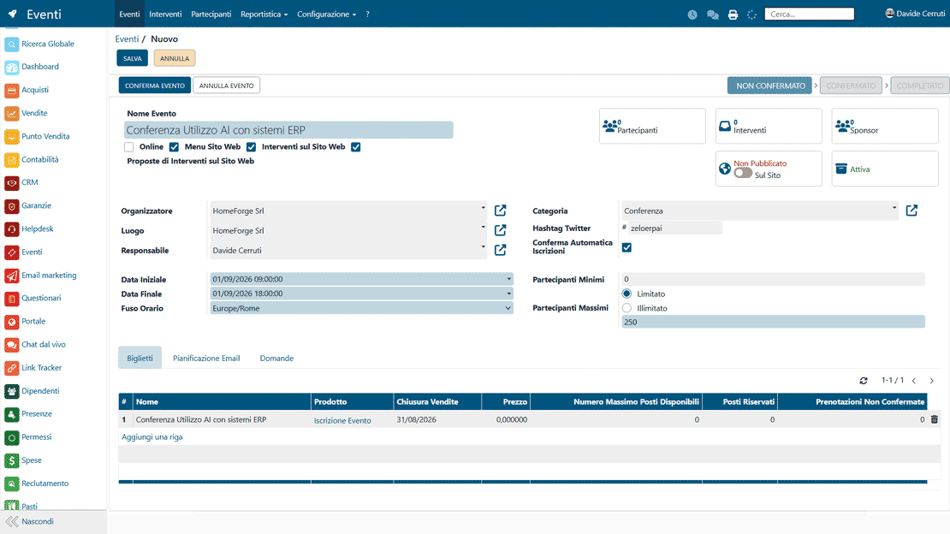Open external link for Organizzatore record

tap(501, 211)
